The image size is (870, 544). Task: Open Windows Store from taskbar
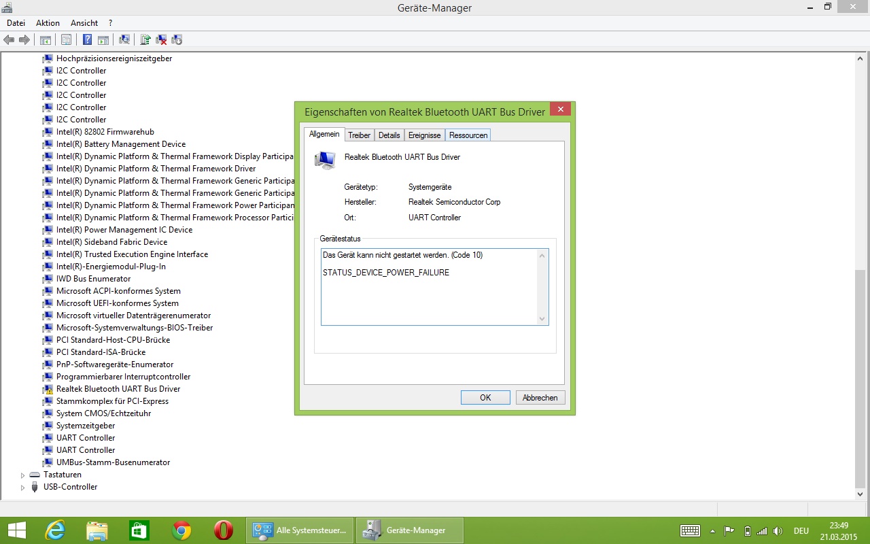point(139,530)
